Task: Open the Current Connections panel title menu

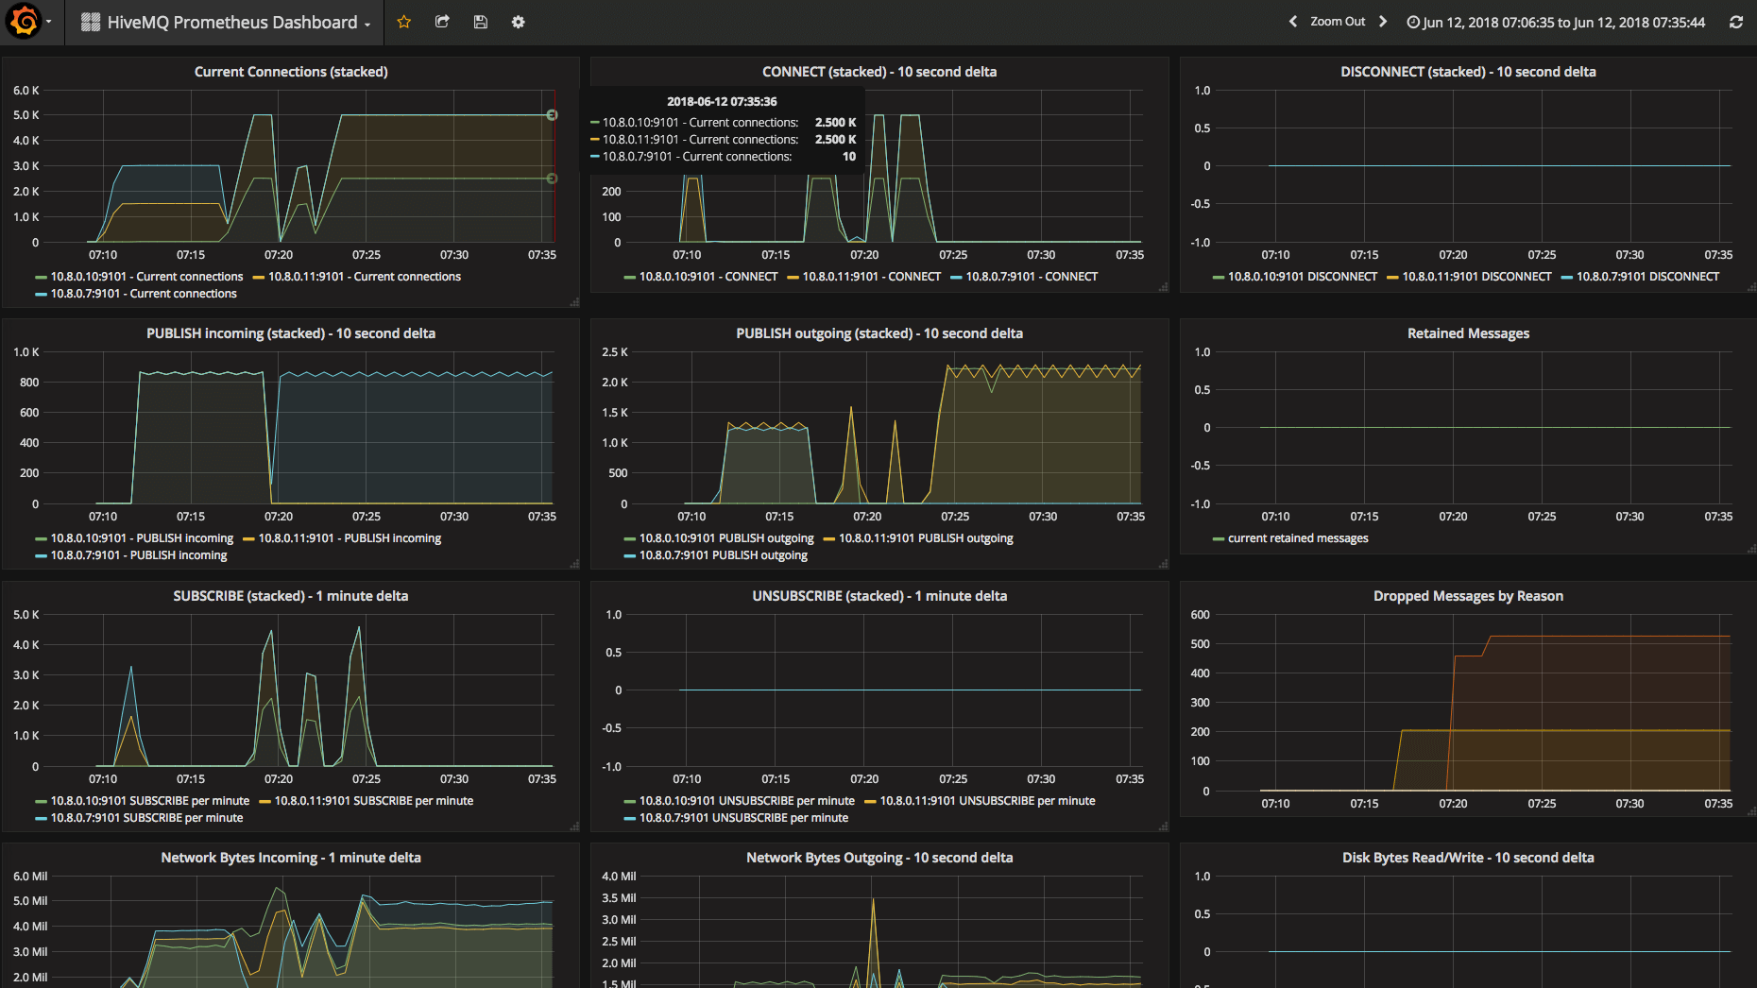Action: pyautogui.click(x=291, y=72)
